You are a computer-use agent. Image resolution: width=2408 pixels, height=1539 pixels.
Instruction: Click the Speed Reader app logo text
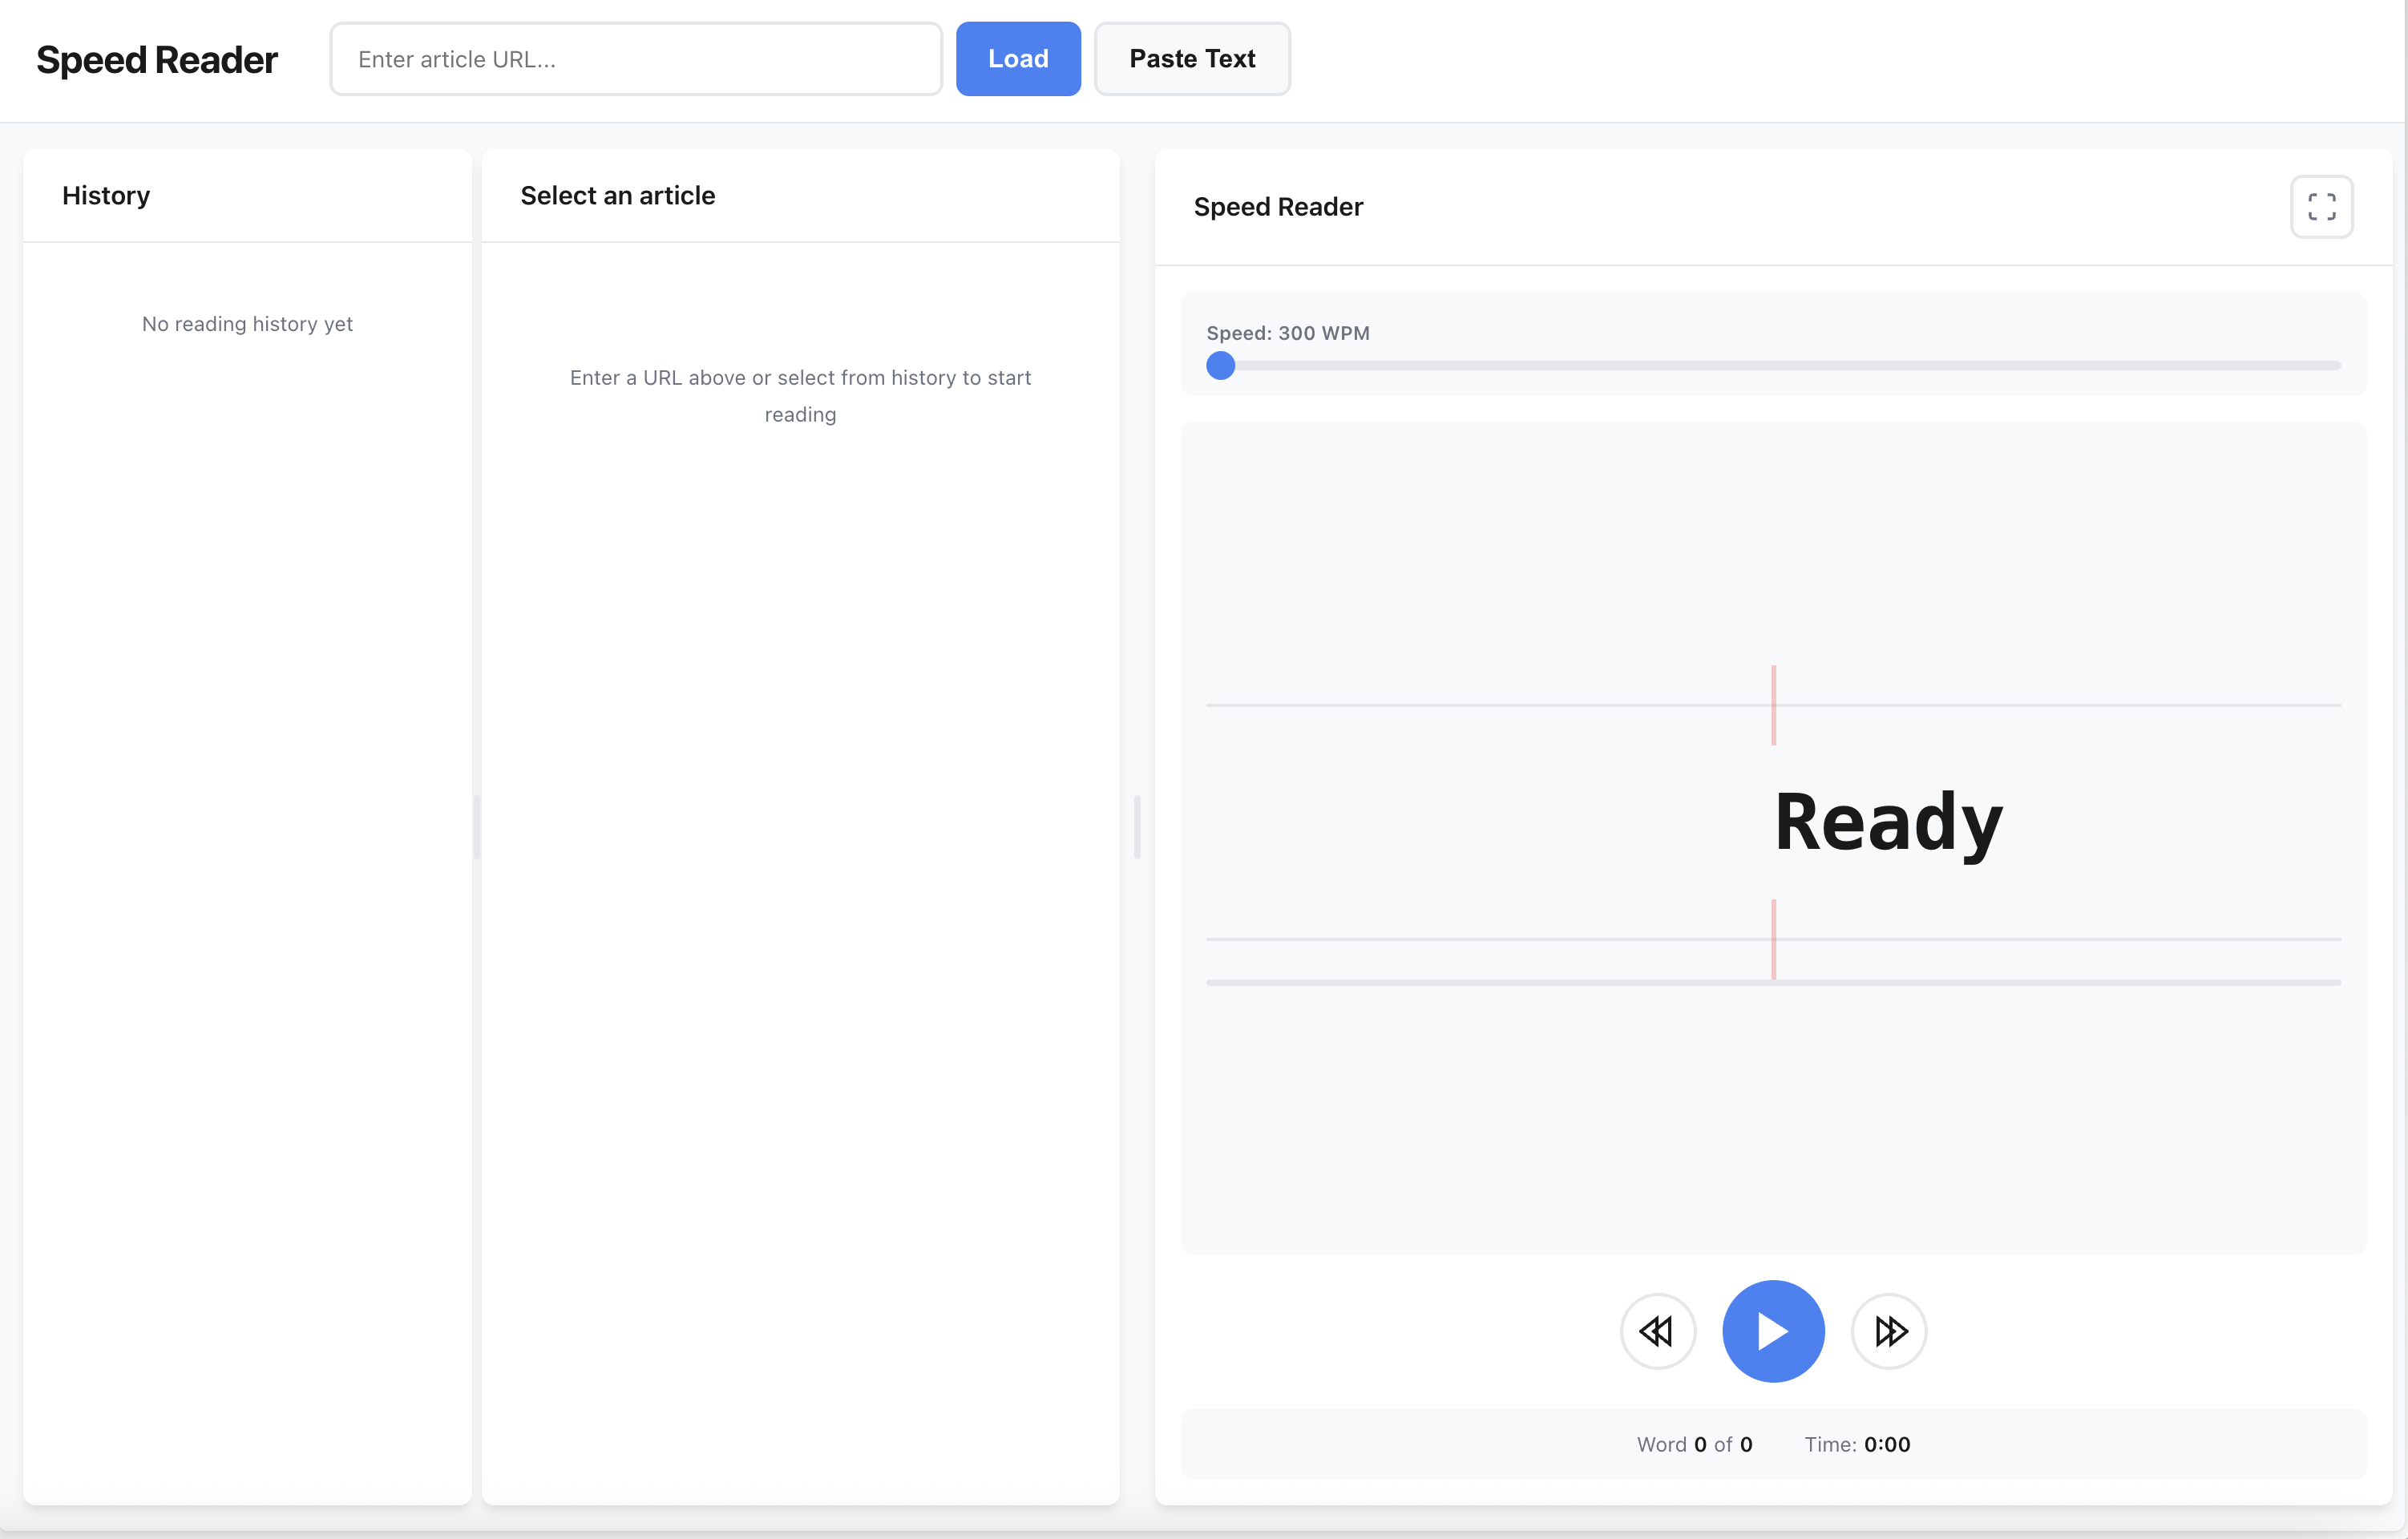click(x=156, y=59)
